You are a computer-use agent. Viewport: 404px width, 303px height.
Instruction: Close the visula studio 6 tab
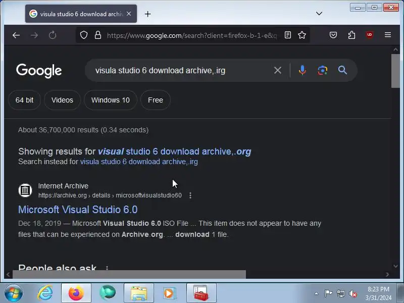129,14
